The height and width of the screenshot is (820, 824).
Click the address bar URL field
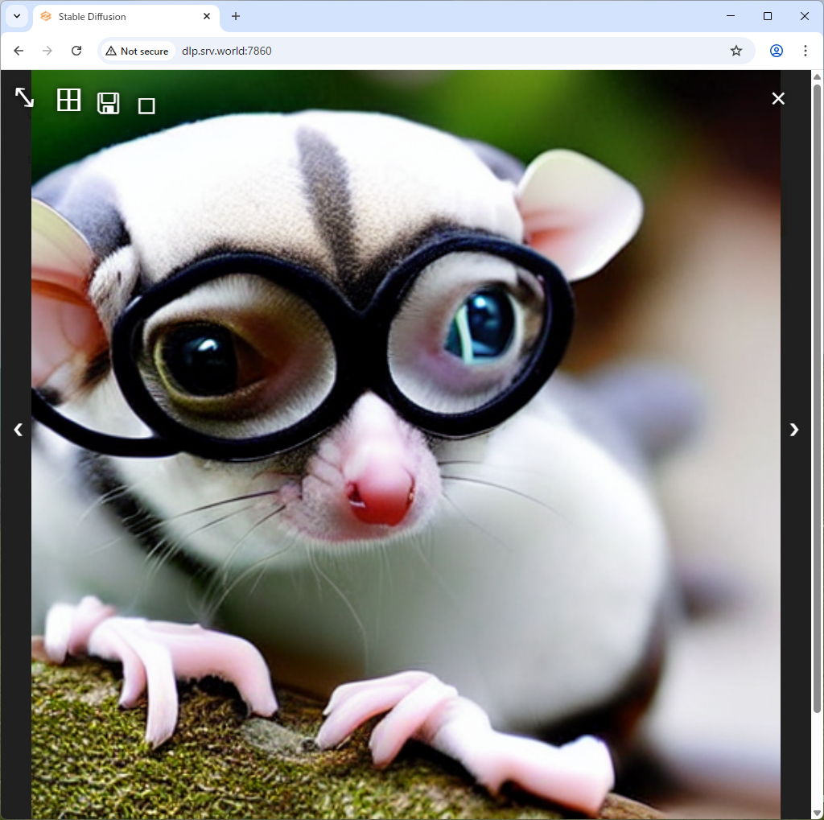point(443,51)
